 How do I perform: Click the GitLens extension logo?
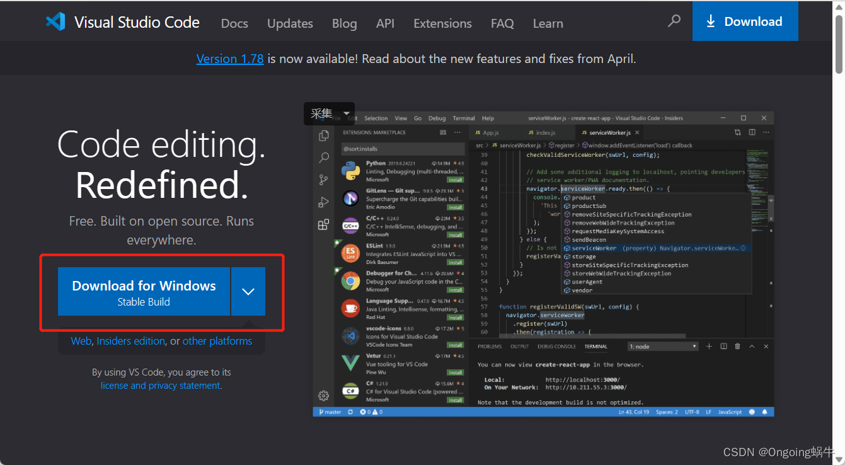(350, 198)
